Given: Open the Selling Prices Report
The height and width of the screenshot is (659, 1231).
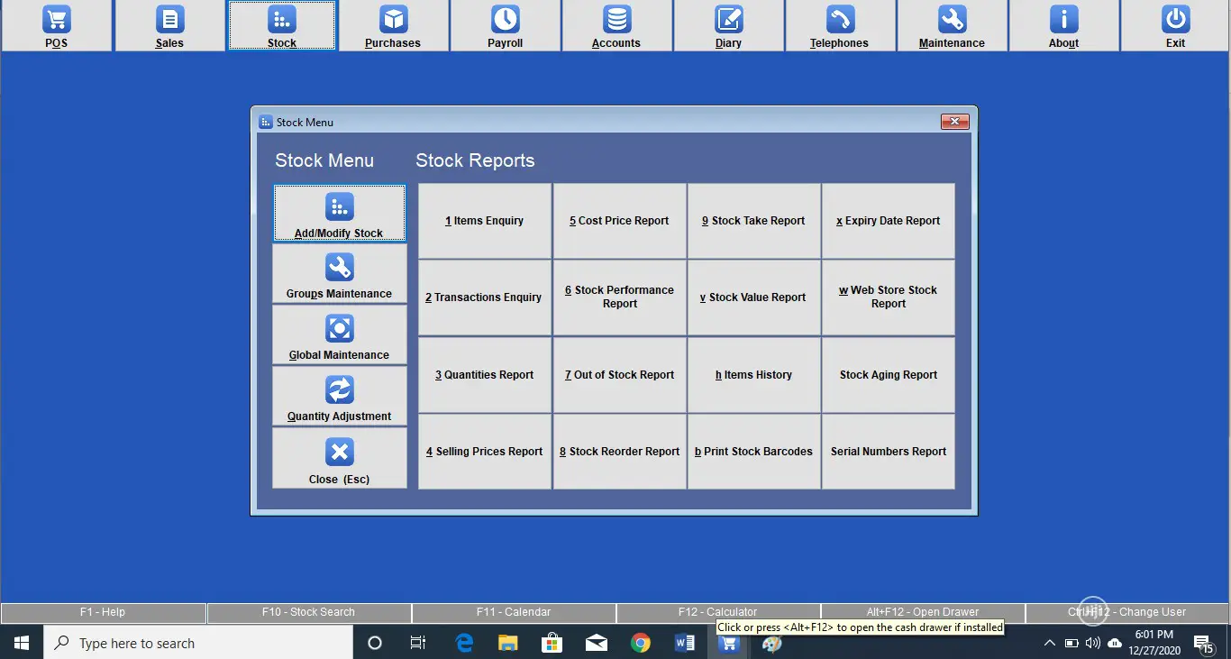Looking at the screenshot, I should click(485, 452).
